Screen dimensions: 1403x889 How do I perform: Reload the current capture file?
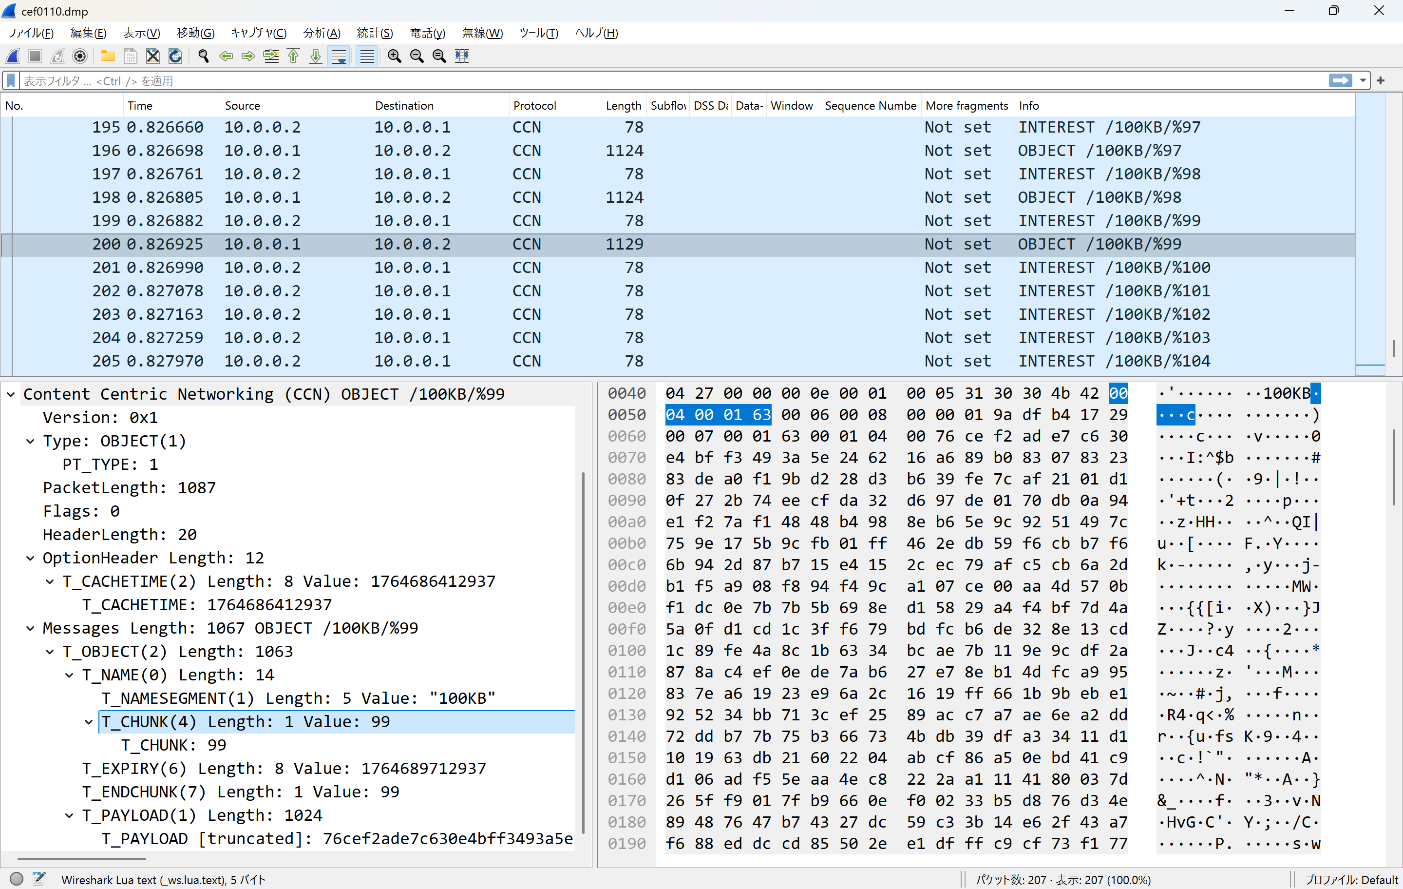pyautogui.click(x=175, y=56)
